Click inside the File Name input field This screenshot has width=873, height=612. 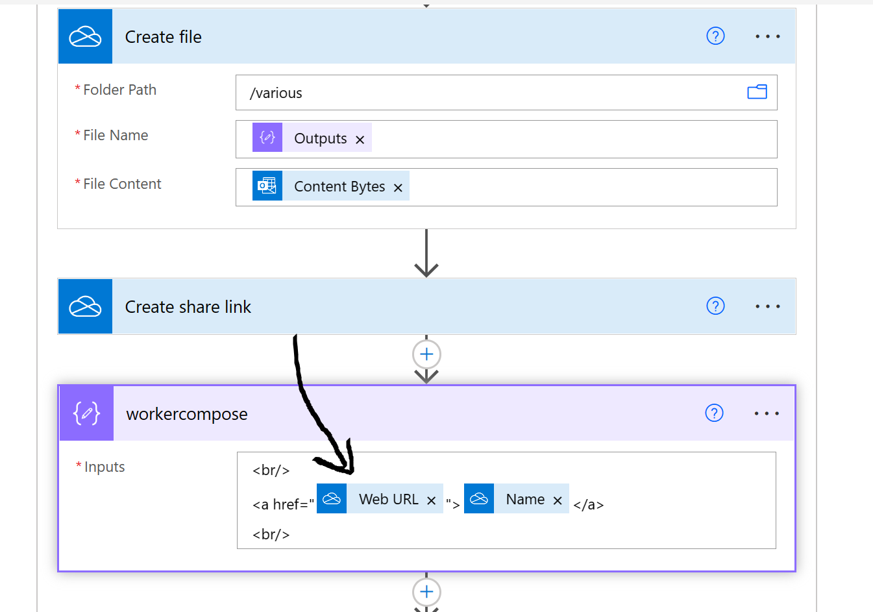[x=506, y=139]
